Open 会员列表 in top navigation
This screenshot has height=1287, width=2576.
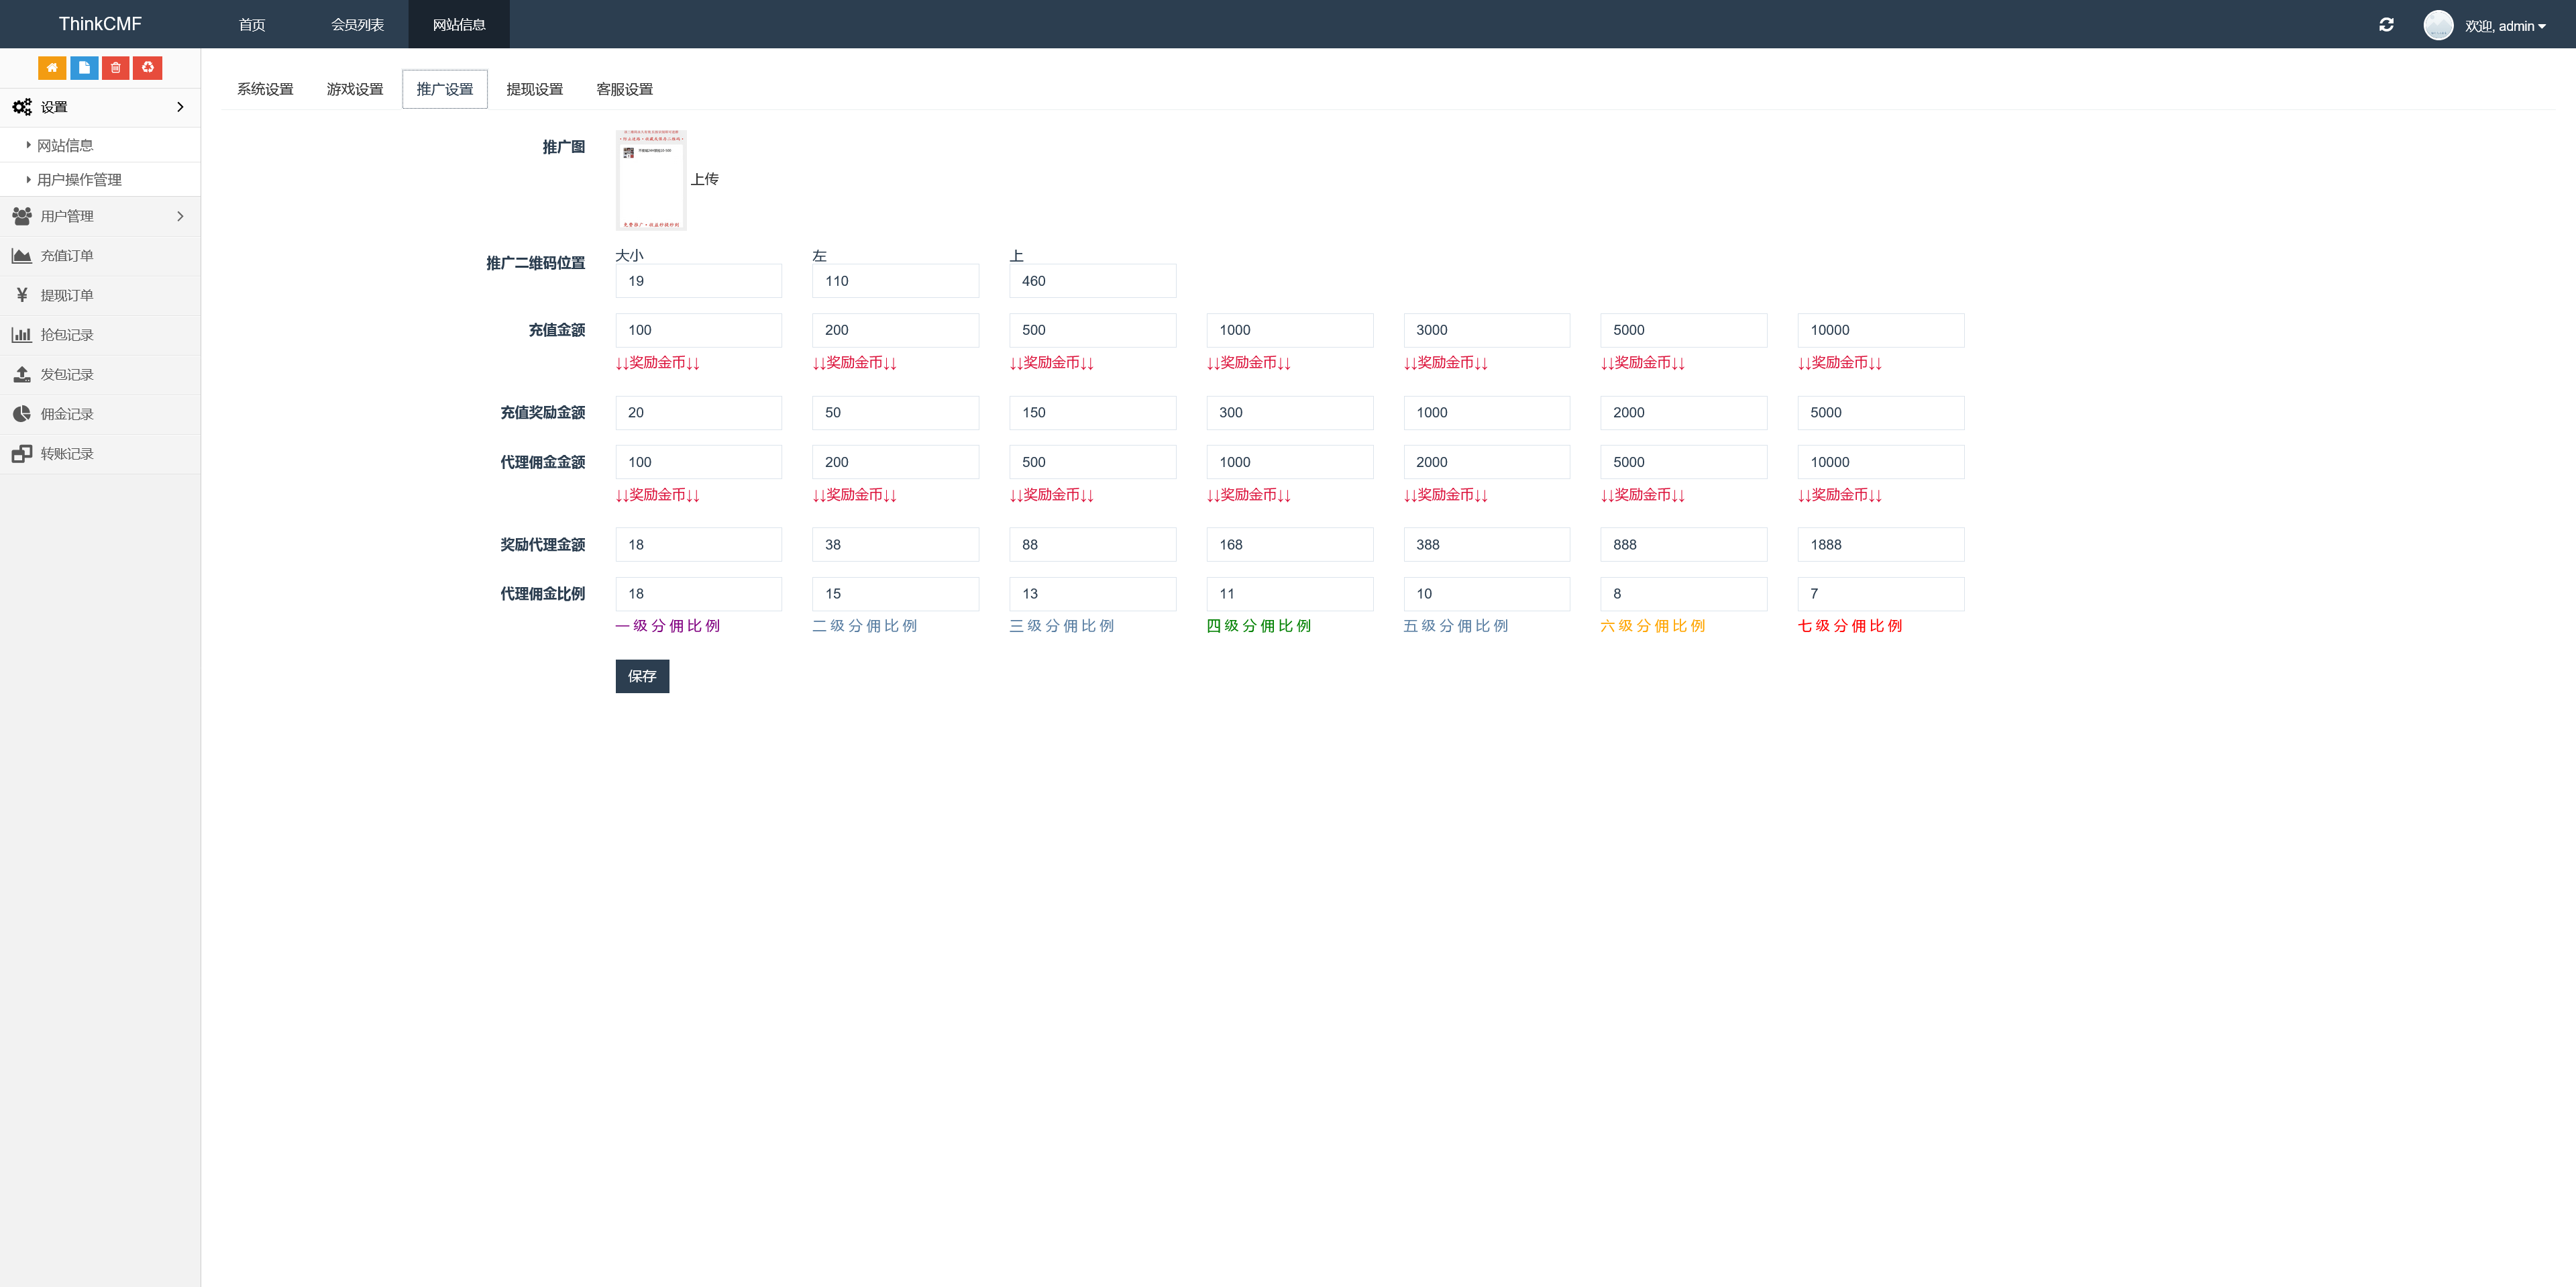click(x=357, y=25)
